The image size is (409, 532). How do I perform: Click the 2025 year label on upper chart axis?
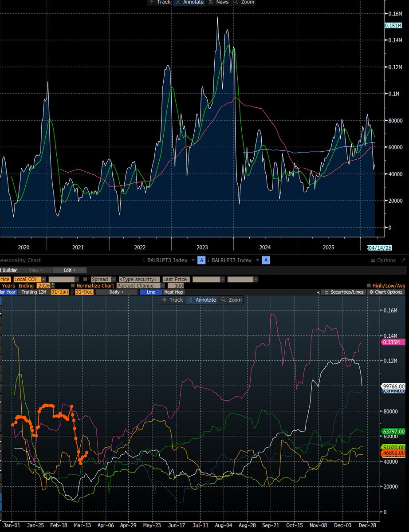[328, 247]
